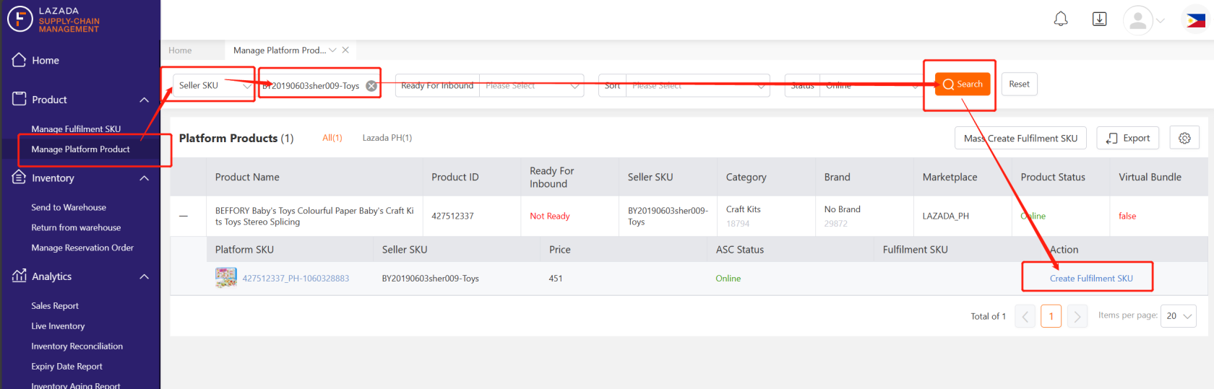Open Manage Fulfilment SKU
The image size is (1214, 389).
tap(76, 129)
